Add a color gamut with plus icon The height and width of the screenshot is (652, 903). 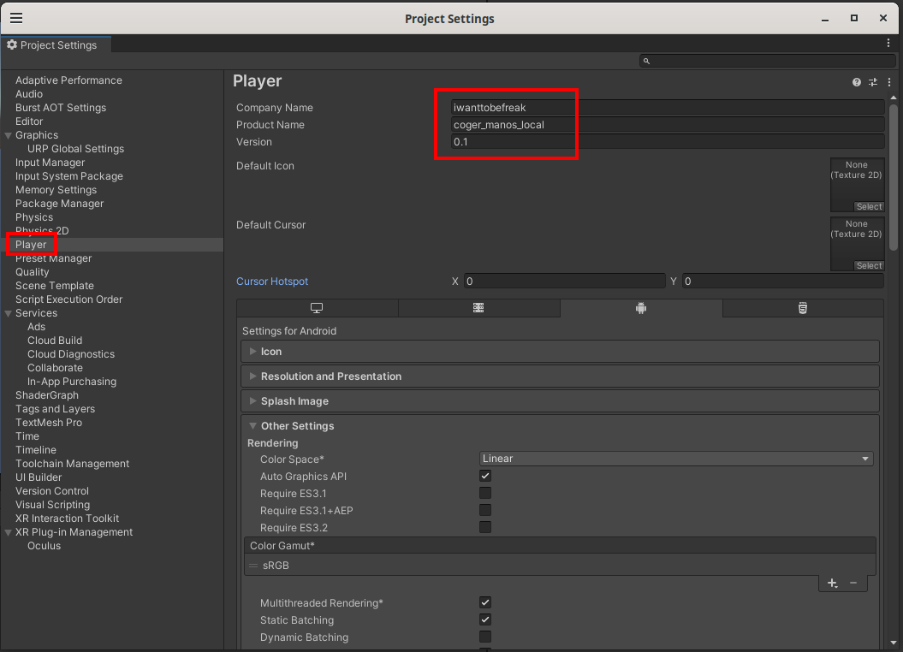coord(832,583)
